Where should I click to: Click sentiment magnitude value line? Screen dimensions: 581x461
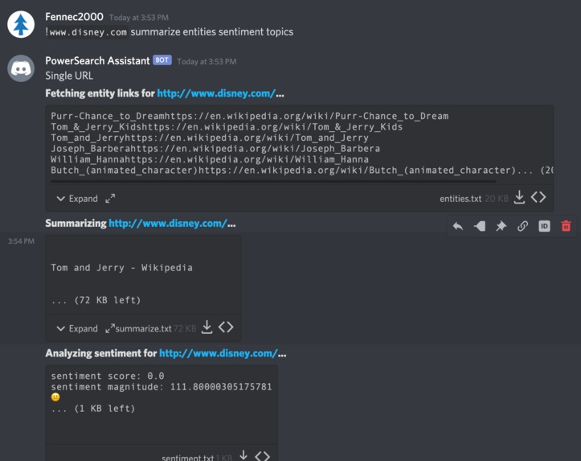click(162, 387)
